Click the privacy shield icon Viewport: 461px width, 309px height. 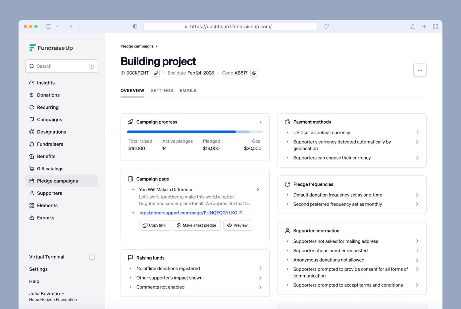(135, 27)
